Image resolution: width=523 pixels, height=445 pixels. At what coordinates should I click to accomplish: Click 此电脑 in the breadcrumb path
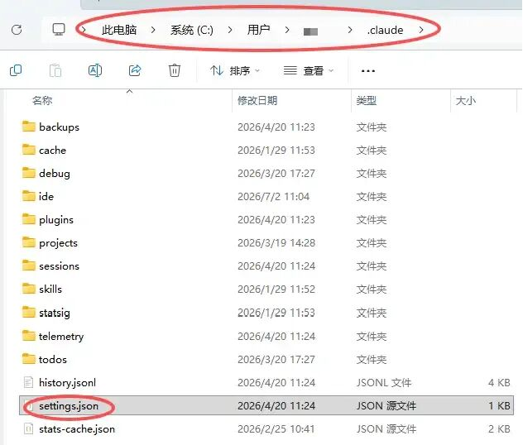[119, 30]
